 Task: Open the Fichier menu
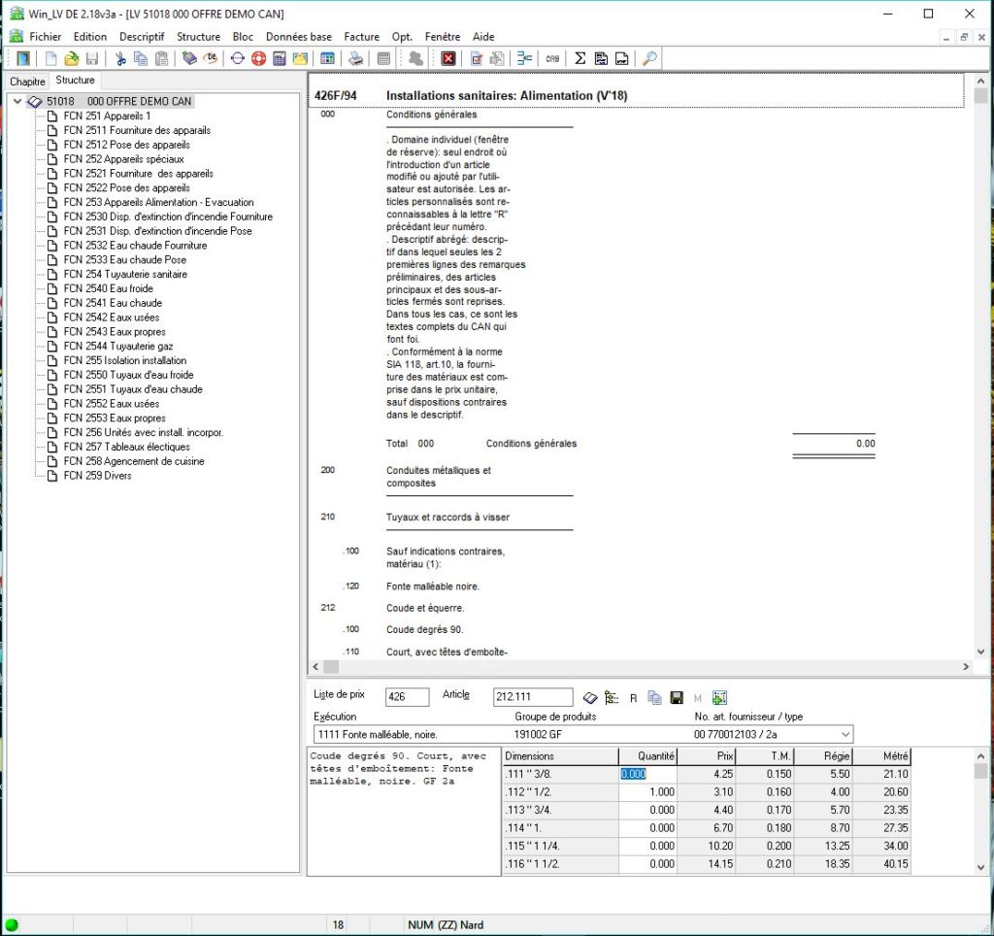pos(45,37)
